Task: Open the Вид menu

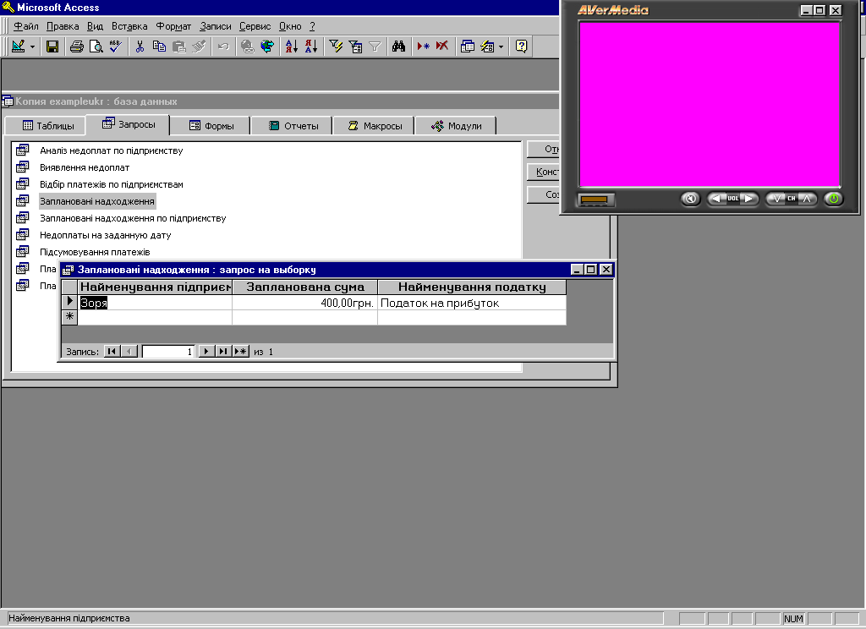Action: (x=95, y=26)
